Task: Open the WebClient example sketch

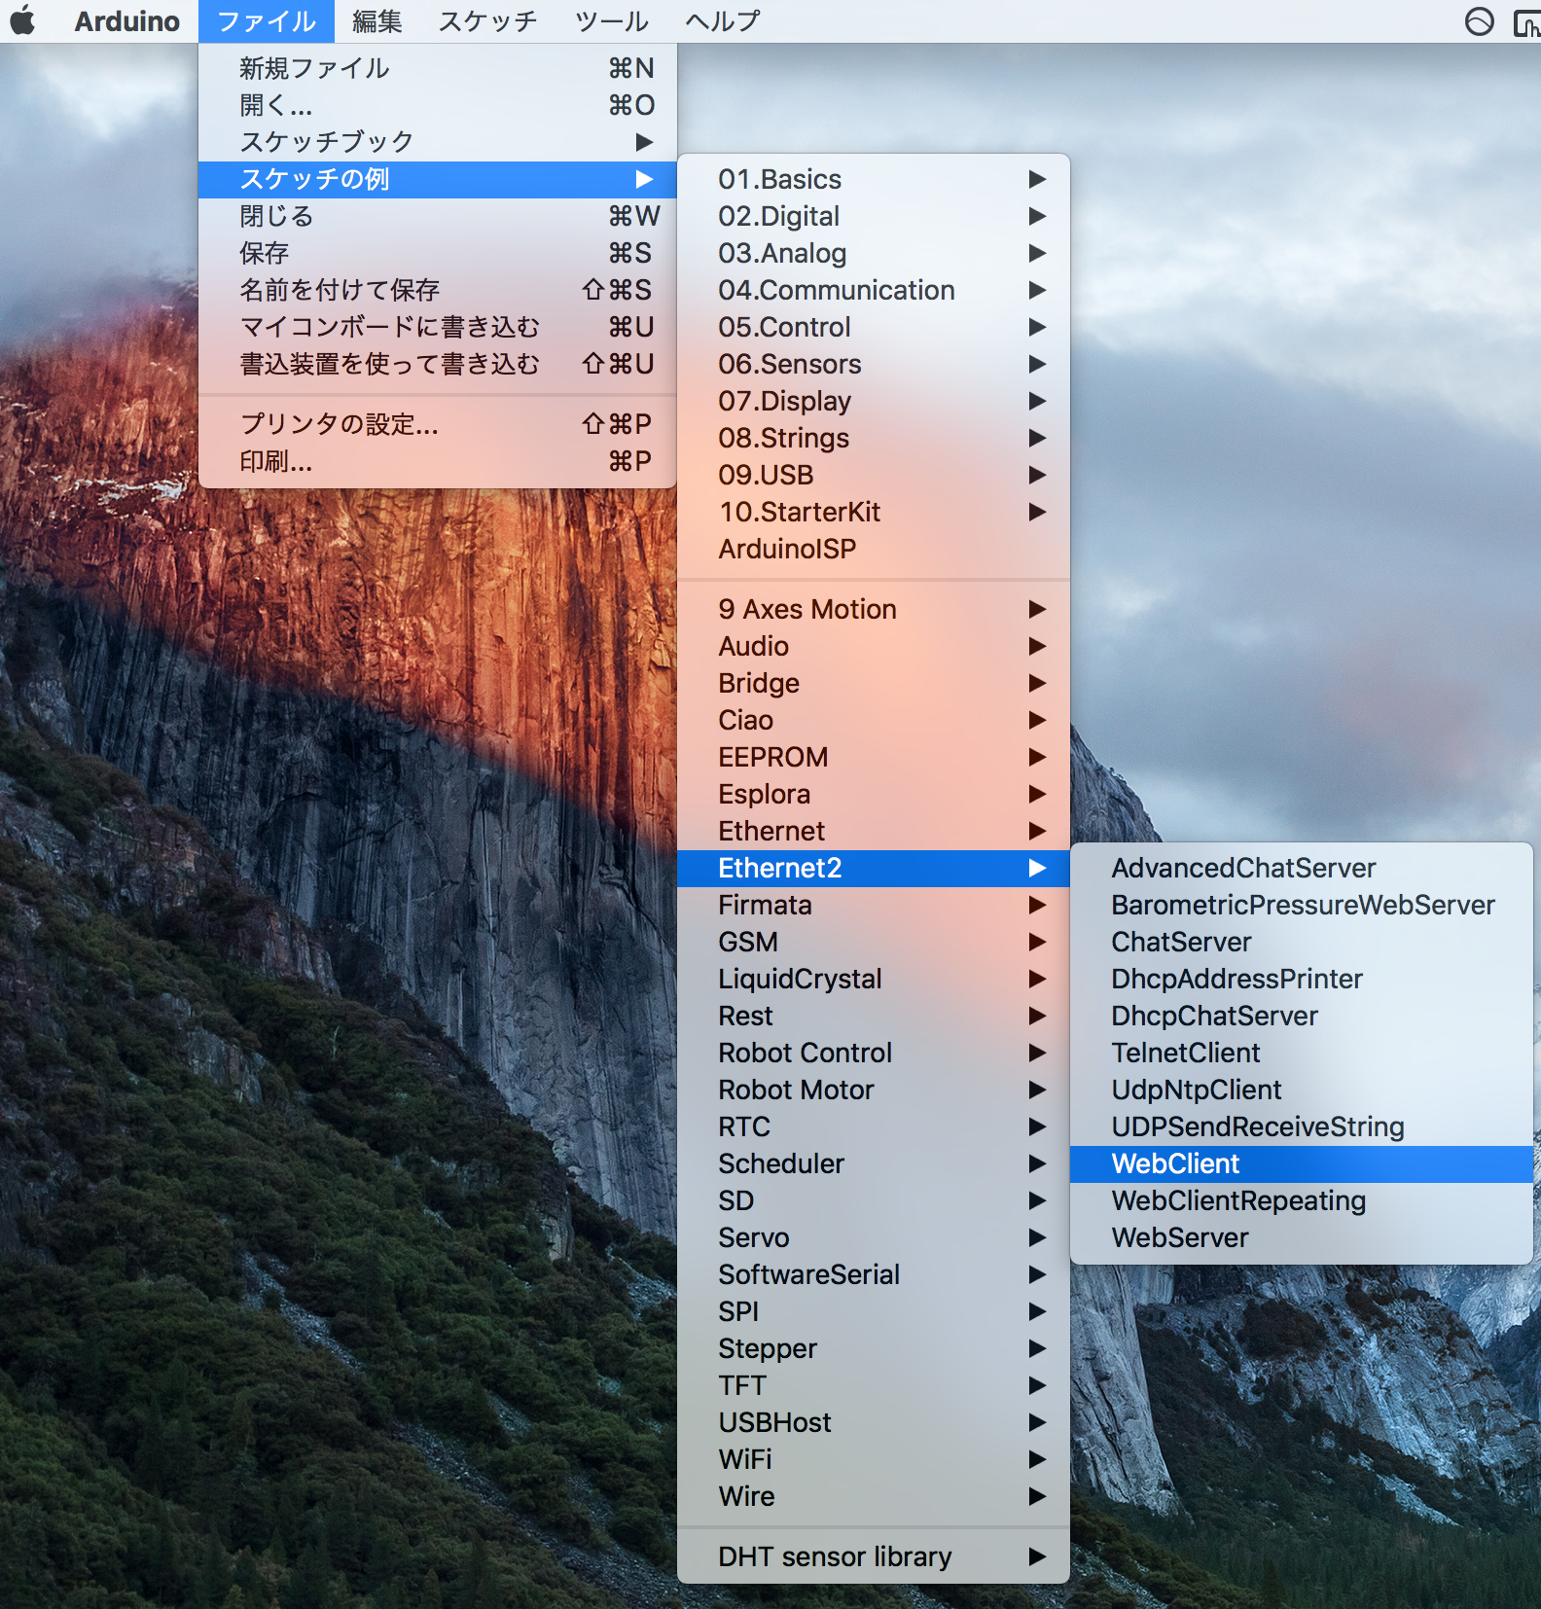Action: click(x=1175, y=1163)
